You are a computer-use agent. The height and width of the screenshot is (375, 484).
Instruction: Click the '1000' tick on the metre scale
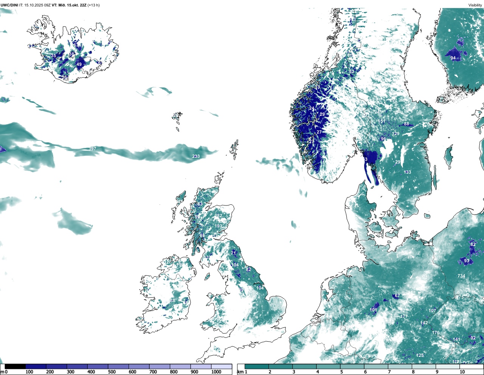click(x=216, y=372)
